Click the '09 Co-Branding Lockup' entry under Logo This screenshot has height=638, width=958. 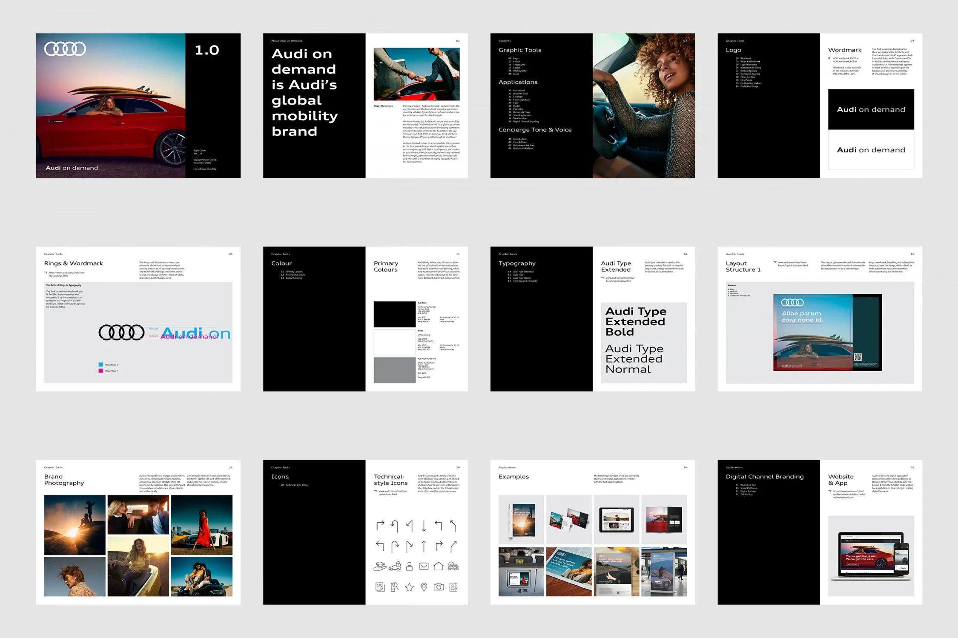coord(748,83)
